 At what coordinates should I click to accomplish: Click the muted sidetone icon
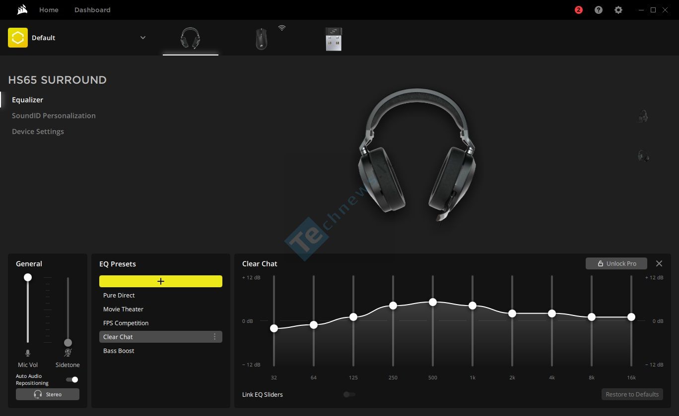click(x=68, y=353)
